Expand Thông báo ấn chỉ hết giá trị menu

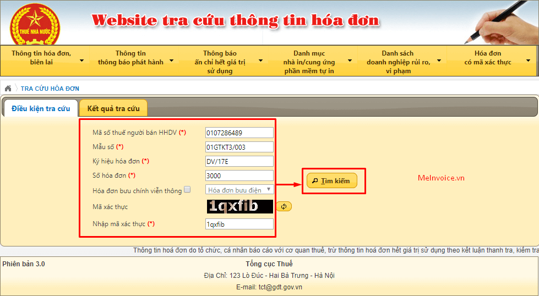(223, 62)
